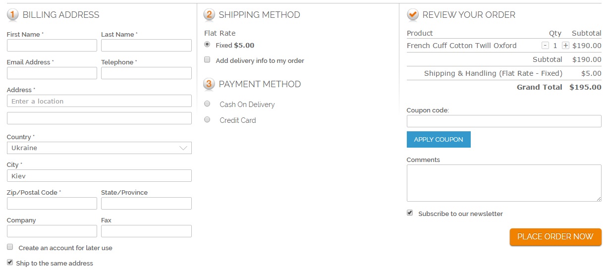Choose Cash On Delivery payment
607x270 pixels.
pos(208,104)
